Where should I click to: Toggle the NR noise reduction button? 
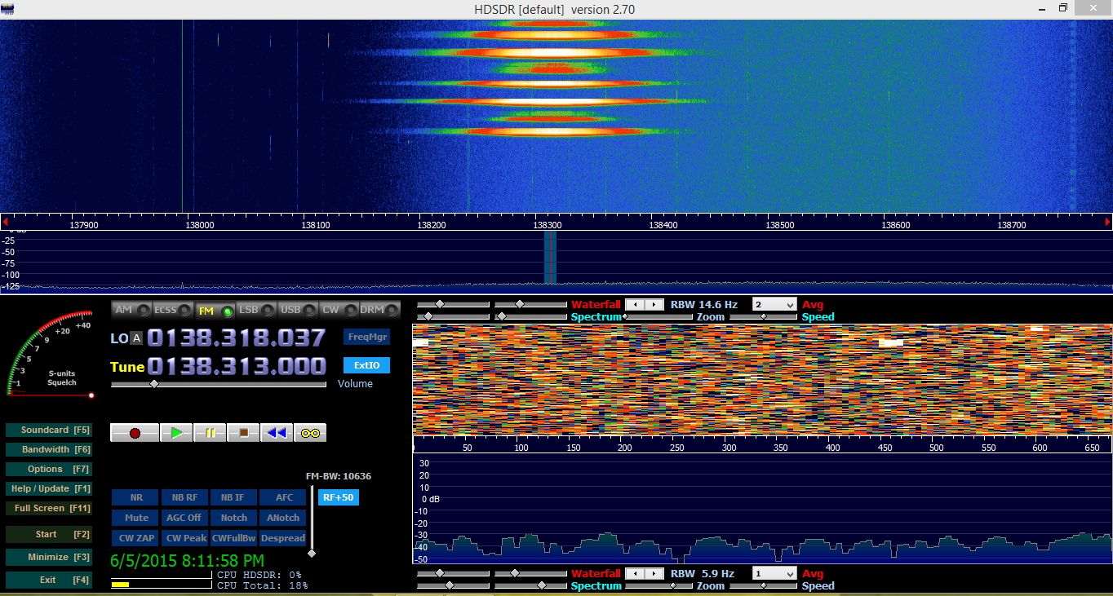135,497
